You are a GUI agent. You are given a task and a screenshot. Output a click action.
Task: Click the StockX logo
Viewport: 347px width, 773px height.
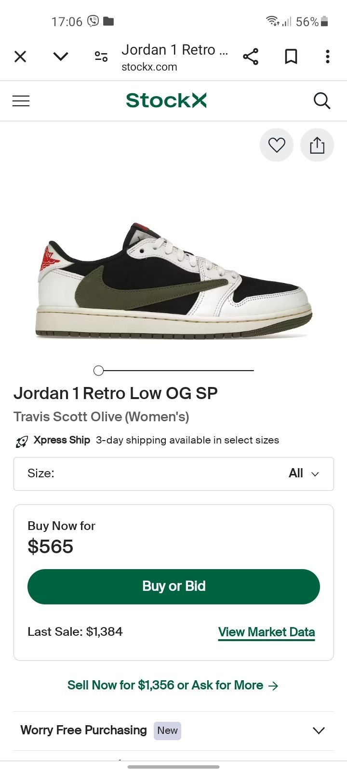(x=166, y=100)
